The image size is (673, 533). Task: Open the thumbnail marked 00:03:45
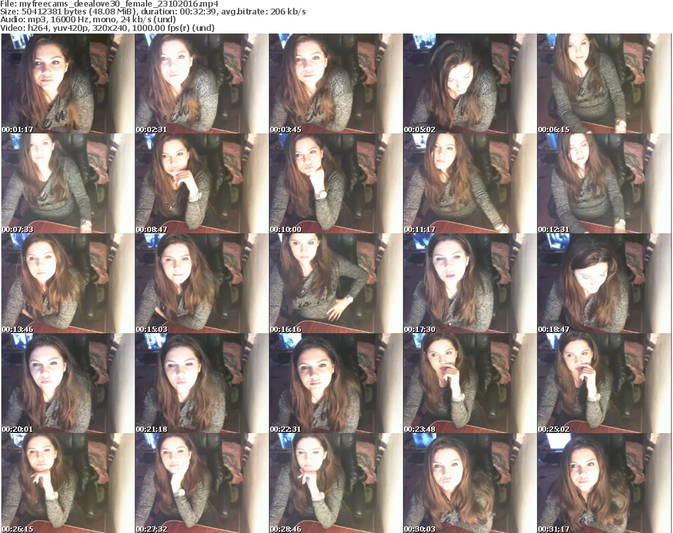(x=335, y=84)
